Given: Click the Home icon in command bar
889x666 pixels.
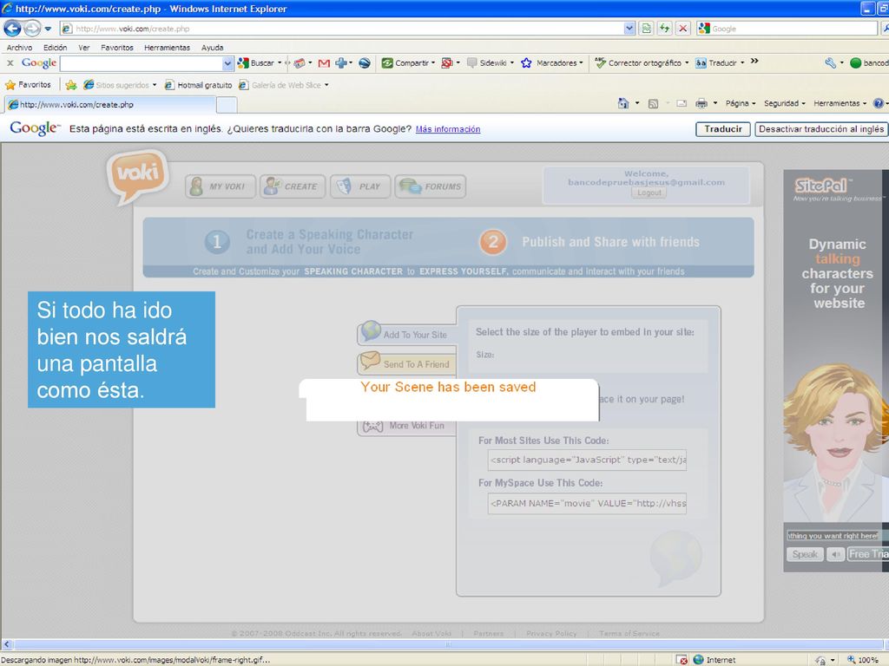Looking at the screenshot, I should coord(623,103).
